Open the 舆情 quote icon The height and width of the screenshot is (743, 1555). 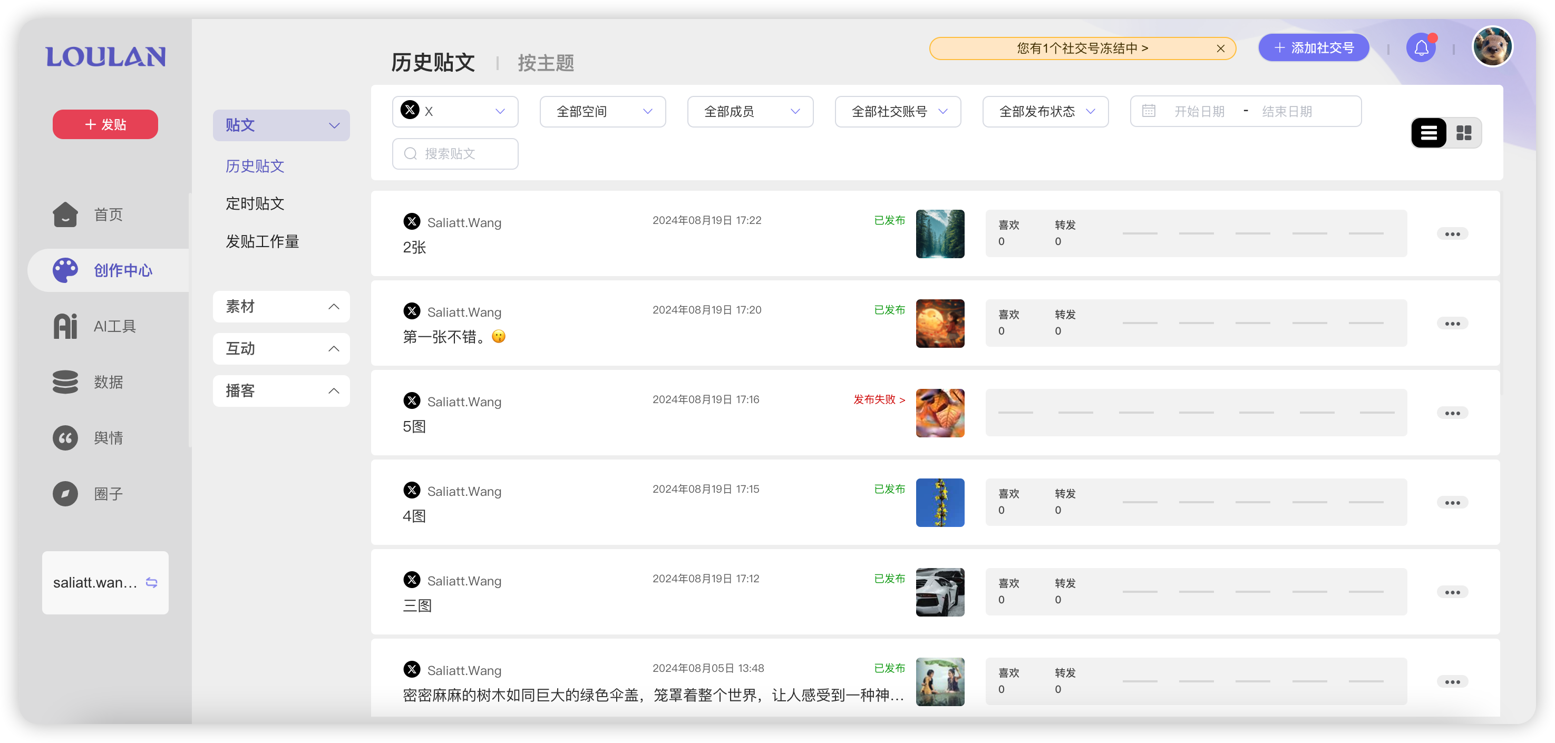click(65, 437)
